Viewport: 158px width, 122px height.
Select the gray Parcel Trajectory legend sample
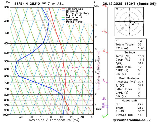point(63,13)
